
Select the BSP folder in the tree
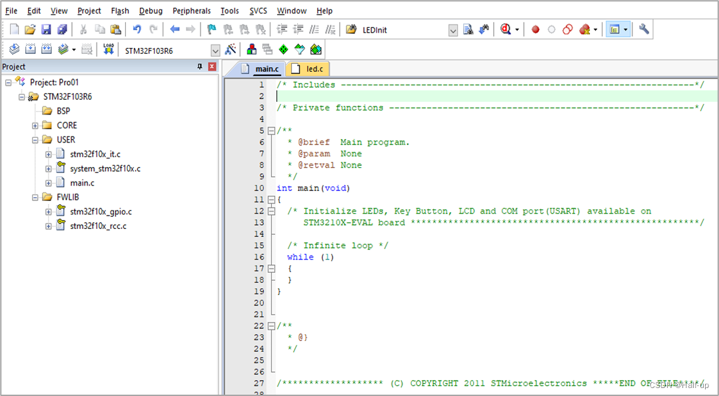click(63, 111)
